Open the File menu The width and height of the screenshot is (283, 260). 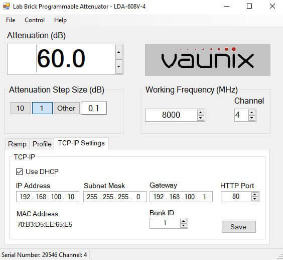(x=11, y=20)
